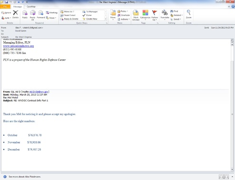Go to next item arrow

[x=23, y=2]
